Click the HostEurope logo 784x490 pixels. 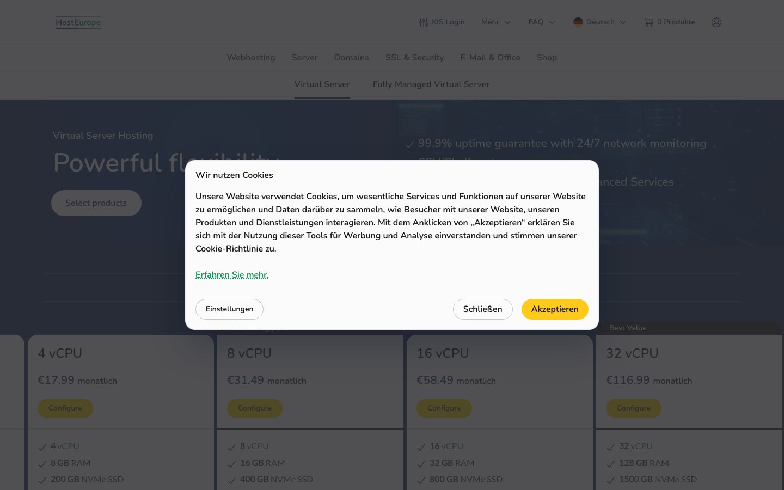coord(78,22)
